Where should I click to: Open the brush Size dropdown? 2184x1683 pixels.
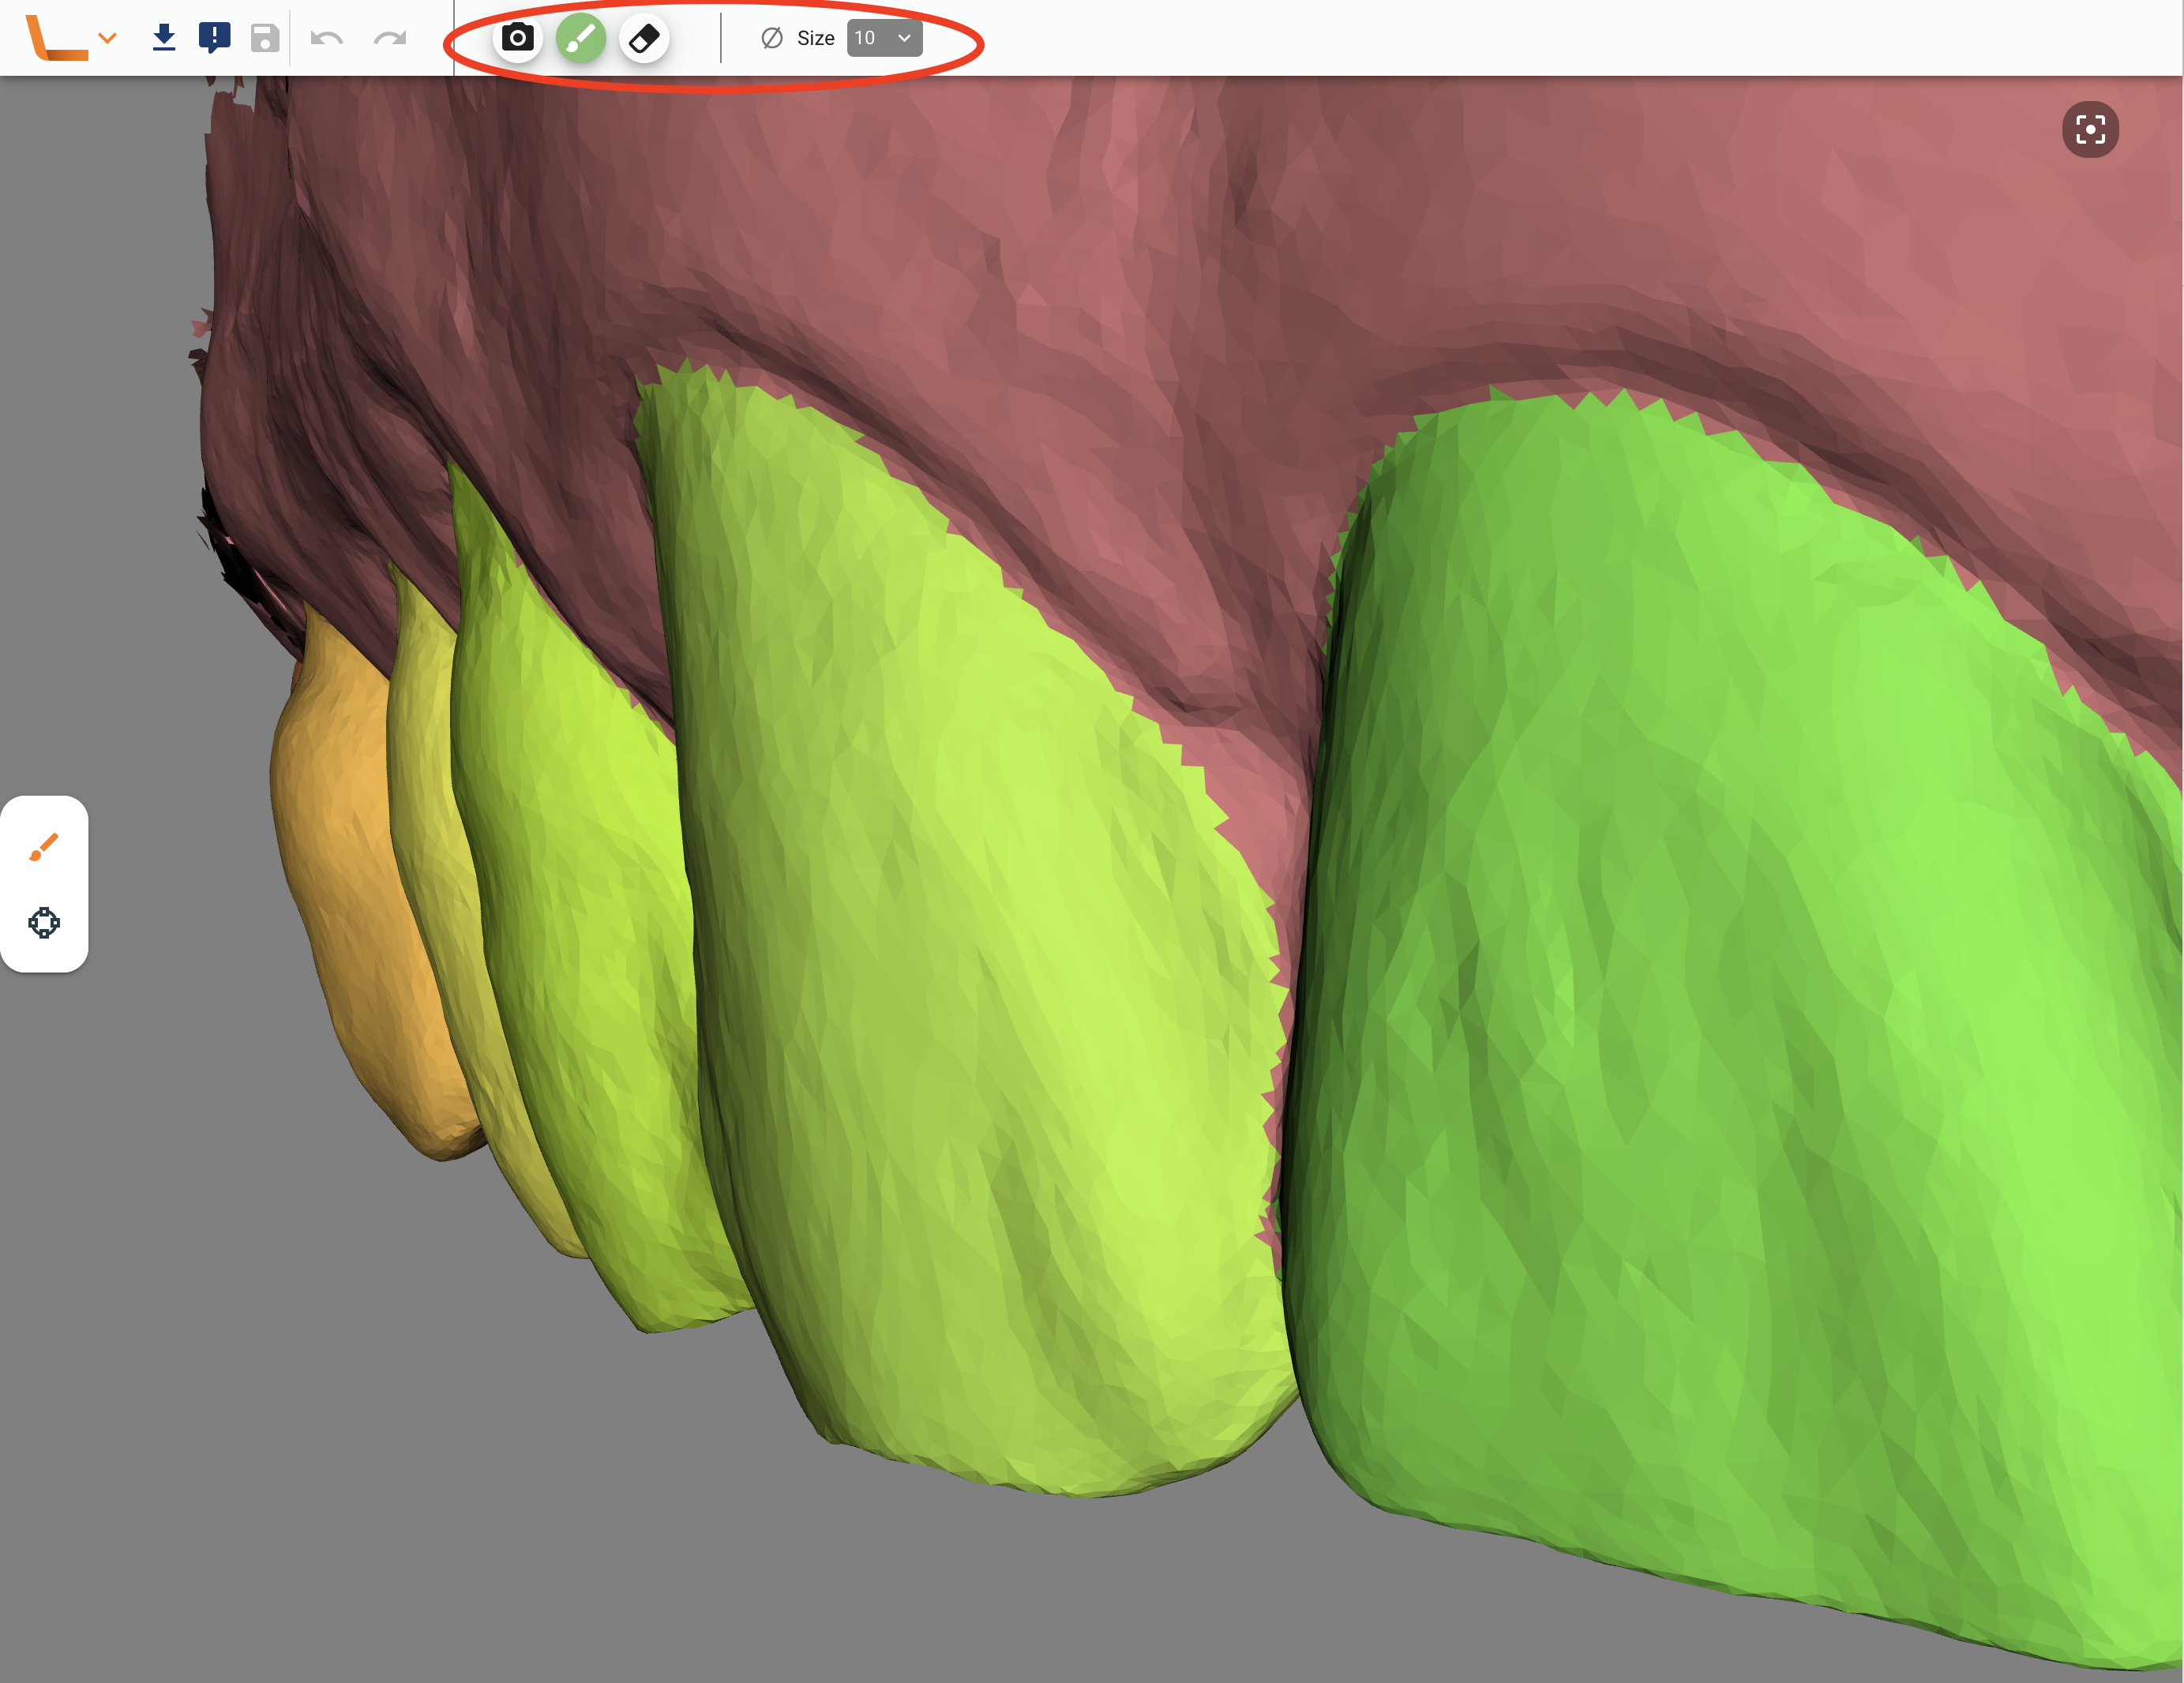[x=884, y=38]
